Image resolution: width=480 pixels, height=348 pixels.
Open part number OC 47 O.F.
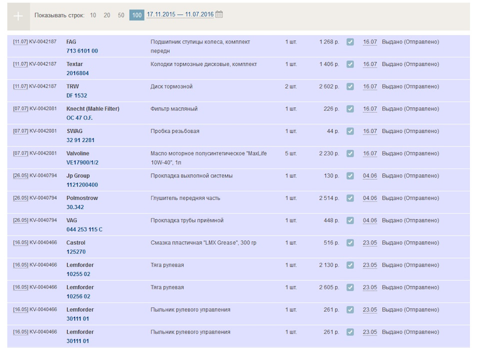point(79,118)
